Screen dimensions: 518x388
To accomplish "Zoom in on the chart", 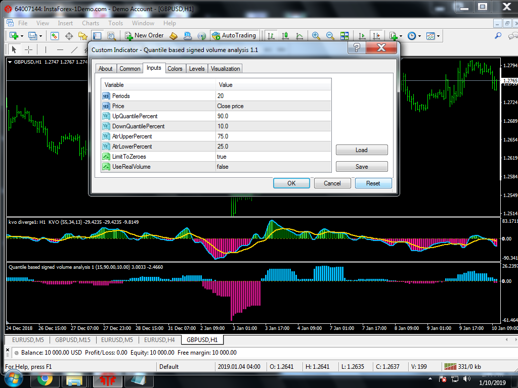I will [x=316, y=36].
